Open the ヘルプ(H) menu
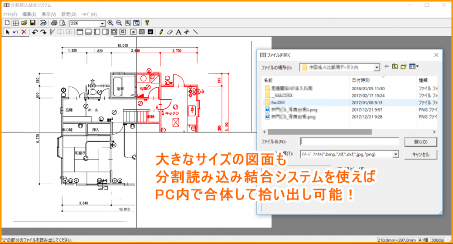The width and height of the screenshot is (453, 244). (89, 14)
